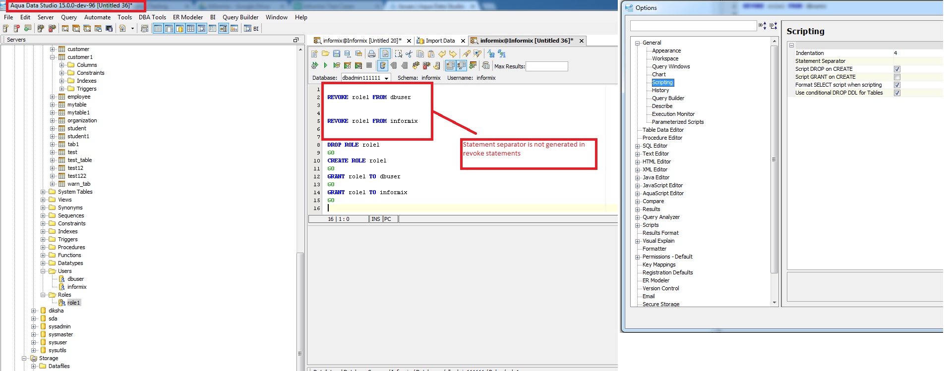Click the script with dropdown arrow icon

click(x=126, y=28)
